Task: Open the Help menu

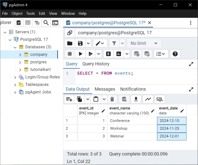Action: (x=82, y=13)
